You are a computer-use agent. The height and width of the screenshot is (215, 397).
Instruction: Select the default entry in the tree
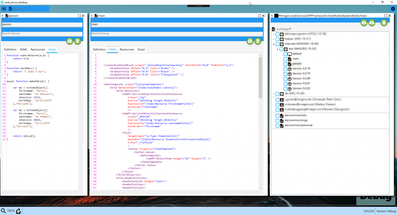[297, 54]
